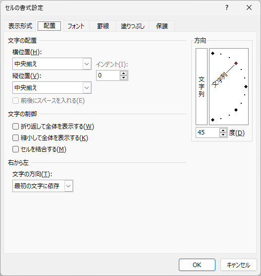Image resolution: width=261 pixels, height=276 pixels.
Task: Open the 横位置 dropdown
Action: coord(52,64)
